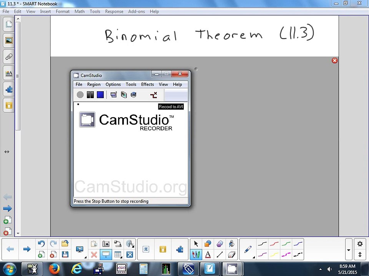This screenshot has height=276, width=369.
Task: Open the CamStudio File menu
Action: (79, 84)
